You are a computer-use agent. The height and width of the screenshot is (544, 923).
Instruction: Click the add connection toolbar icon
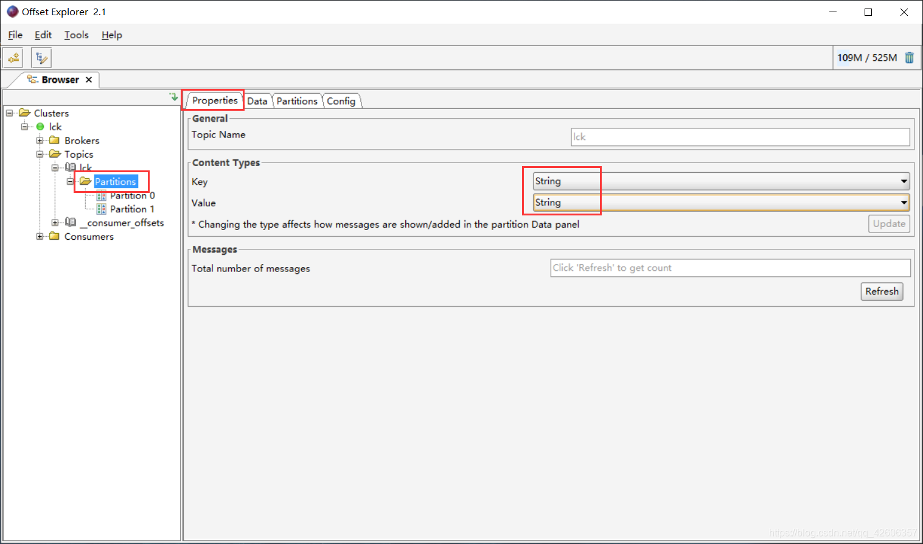click(x=13, y=58)
